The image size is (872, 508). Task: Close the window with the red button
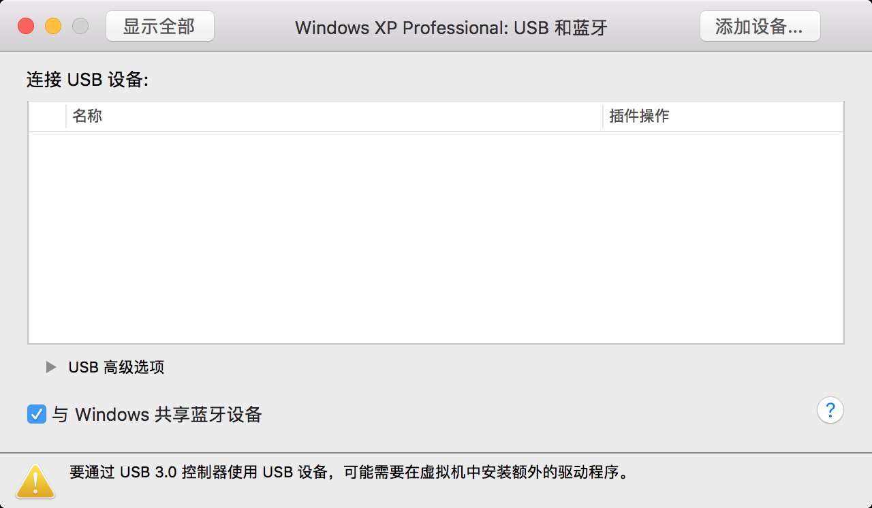click(26, 27)
